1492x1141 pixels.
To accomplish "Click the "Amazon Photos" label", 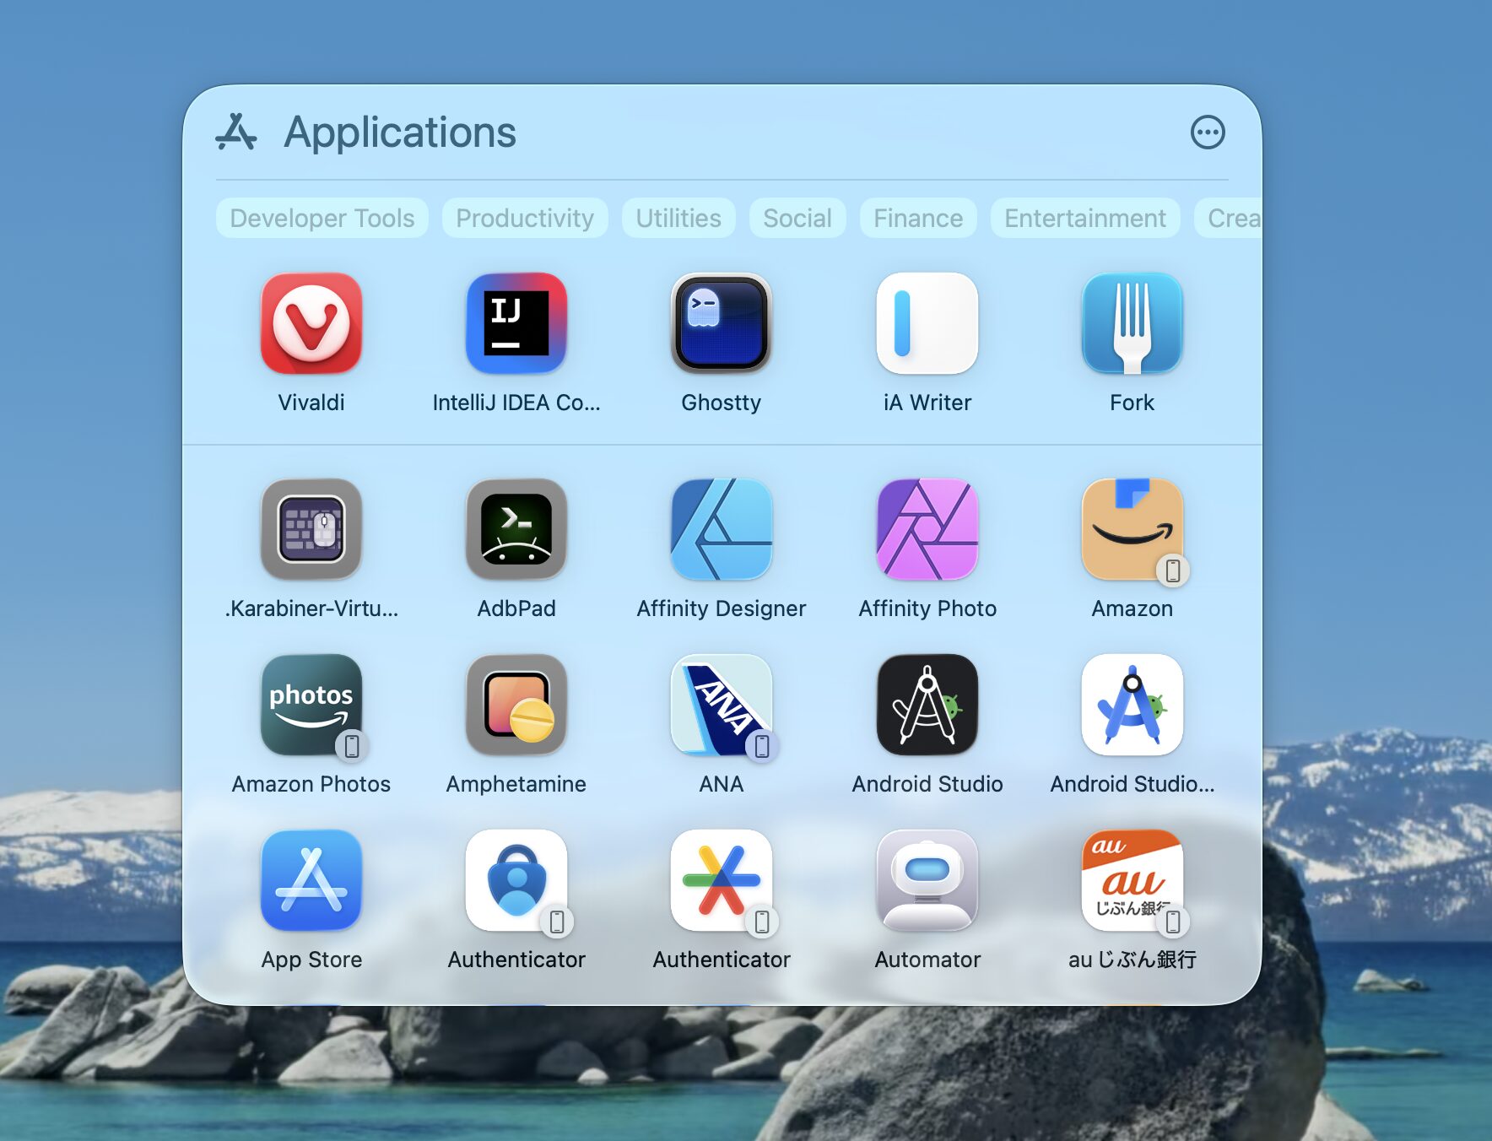I will tap(311, 784).
